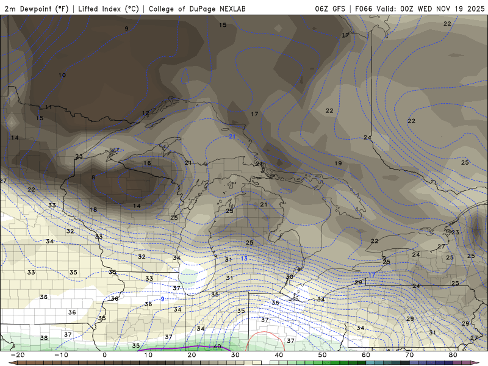Click the "-10" color scale label
Screen dimensions: 488x366
tap(62, 355)
